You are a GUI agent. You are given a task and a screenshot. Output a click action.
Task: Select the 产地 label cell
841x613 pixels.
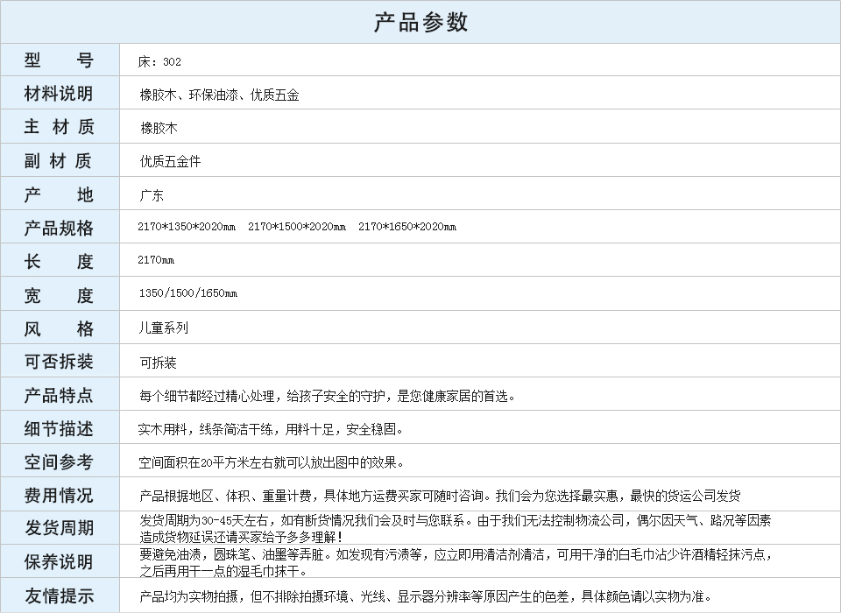(59, 194)
